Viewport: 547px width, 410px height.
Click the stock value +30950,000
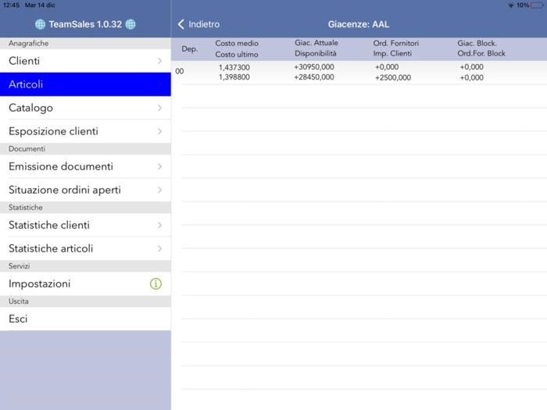click(x=314, y=67)
